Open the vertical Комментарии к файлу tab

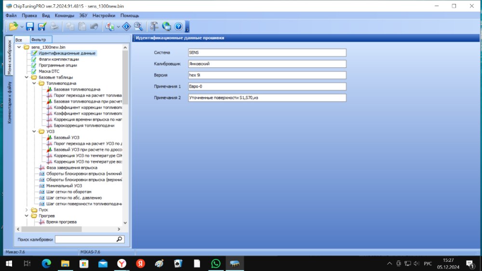pyautogui.click(x=9, y=102)
